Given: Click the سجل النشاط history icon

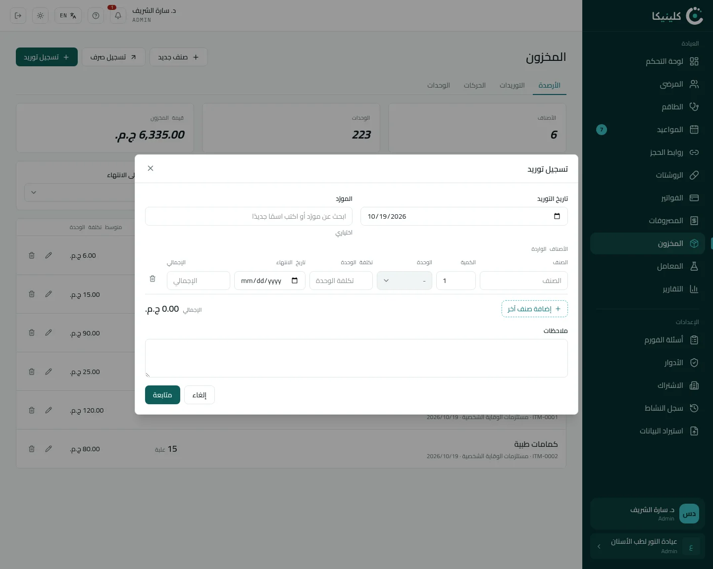Looking at the screenshot, I should tap(694, 408).
